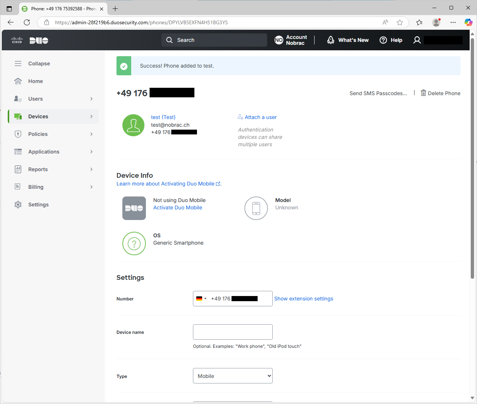Click the address bar URL
Screen dimensions: 477x404
pyautogui.click(x=141, y=22)
